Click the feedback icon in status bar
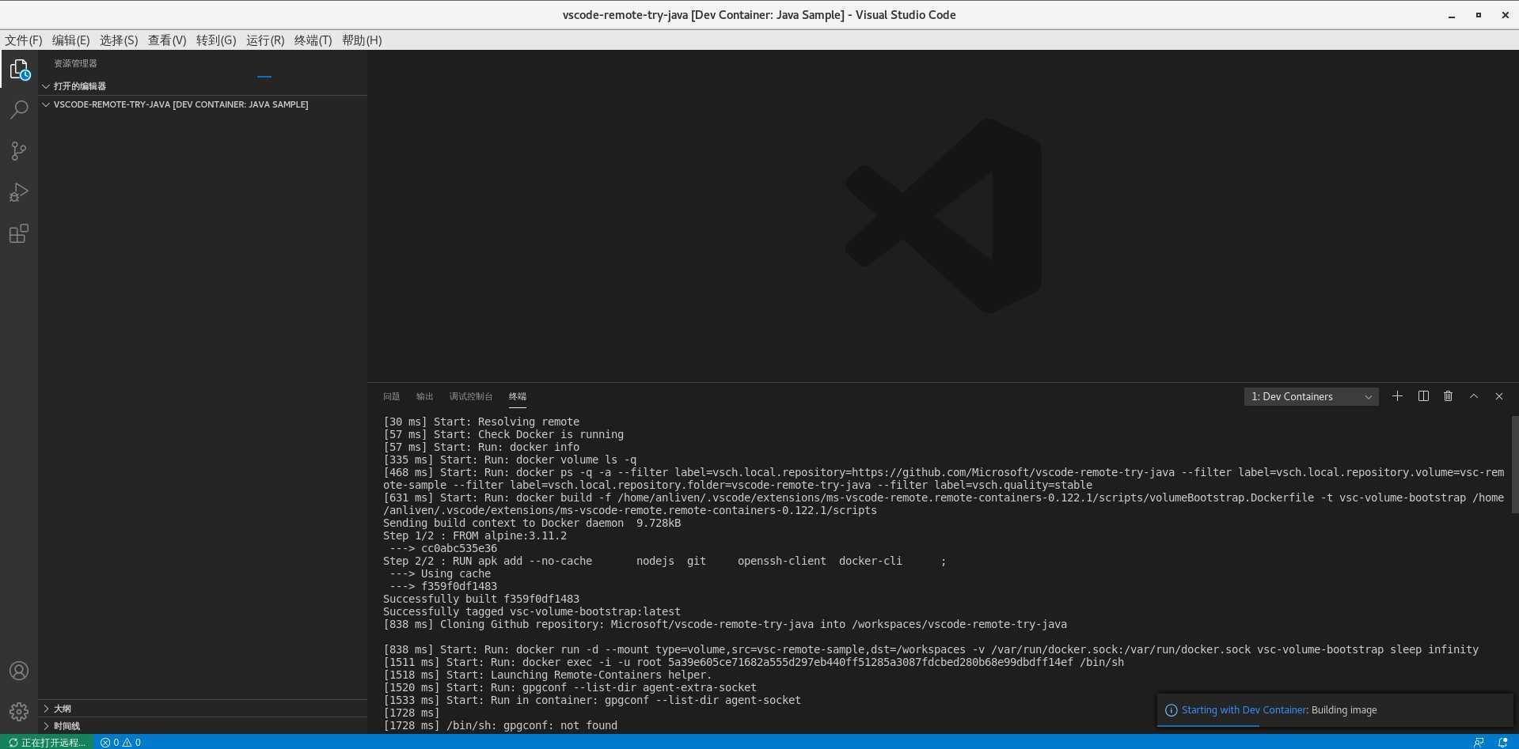The height and width of the screenshot is (749, 1519). (1479, 742)
